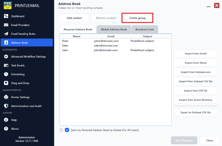222x146 pixels.
Task: Click peter@domain.com email cell
Action: pyautogui.click(x=106, y=41)
